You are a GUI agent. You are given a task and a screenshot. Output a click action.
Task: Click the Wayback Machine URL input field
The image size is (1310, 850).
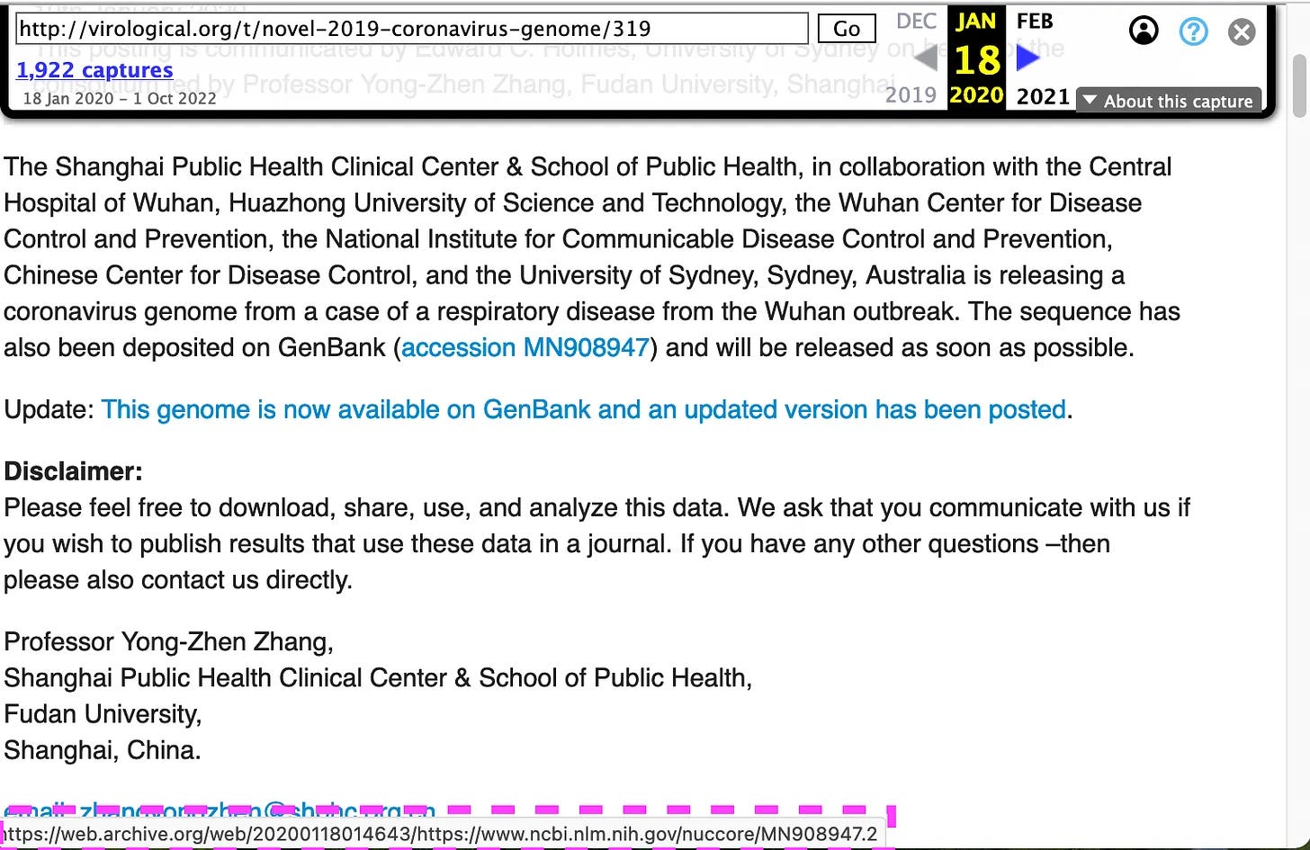(x=411, y=29)
